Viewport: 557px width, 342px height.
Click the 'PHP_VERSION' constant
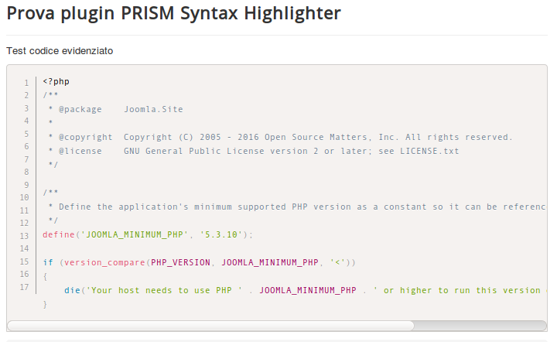(x=180, y=262)
